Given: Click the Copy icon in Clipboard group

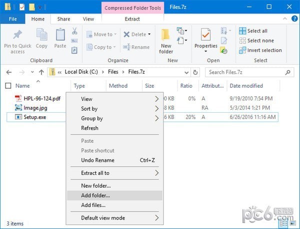Looking at the screenshot, I should coord(41,36).
